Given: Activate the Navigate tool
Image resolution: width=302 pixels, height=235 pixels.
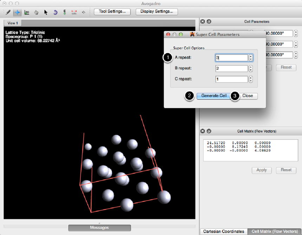Looking at the screenshot, I should tap(17, 12).
